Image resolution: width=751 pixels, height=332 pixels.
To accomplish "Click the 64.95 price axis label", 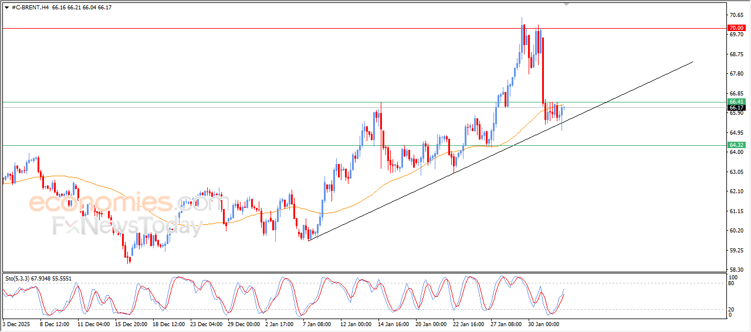I will (x=736, y=132).
